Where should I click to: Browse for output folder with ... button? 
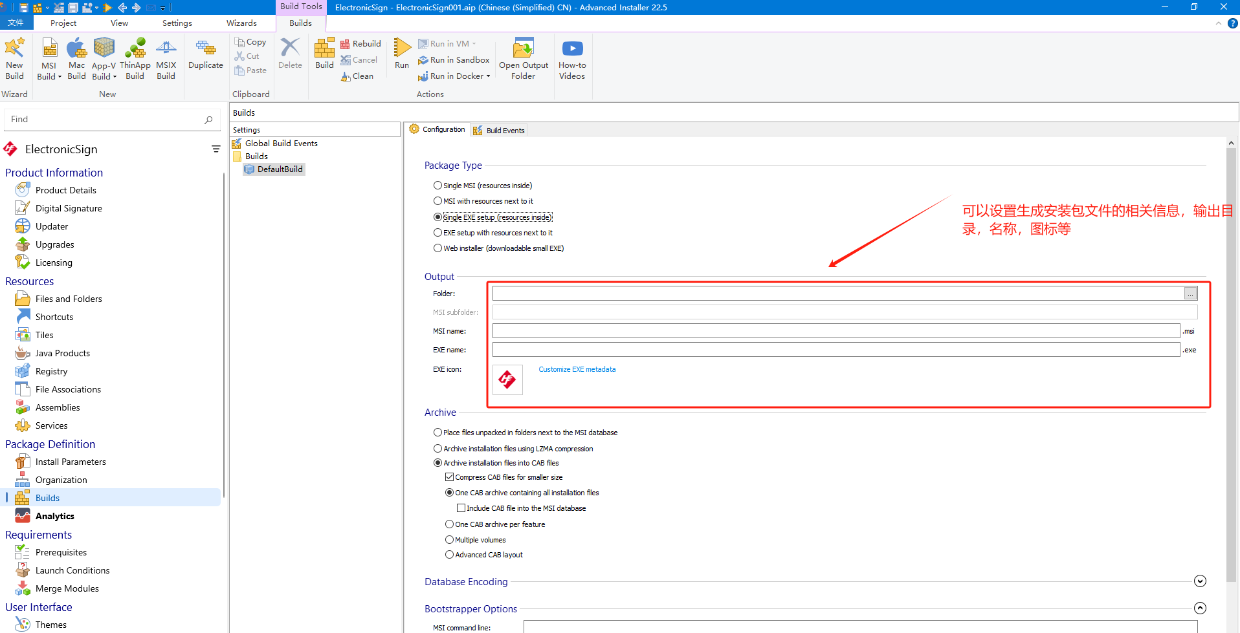pos(1191,294)
